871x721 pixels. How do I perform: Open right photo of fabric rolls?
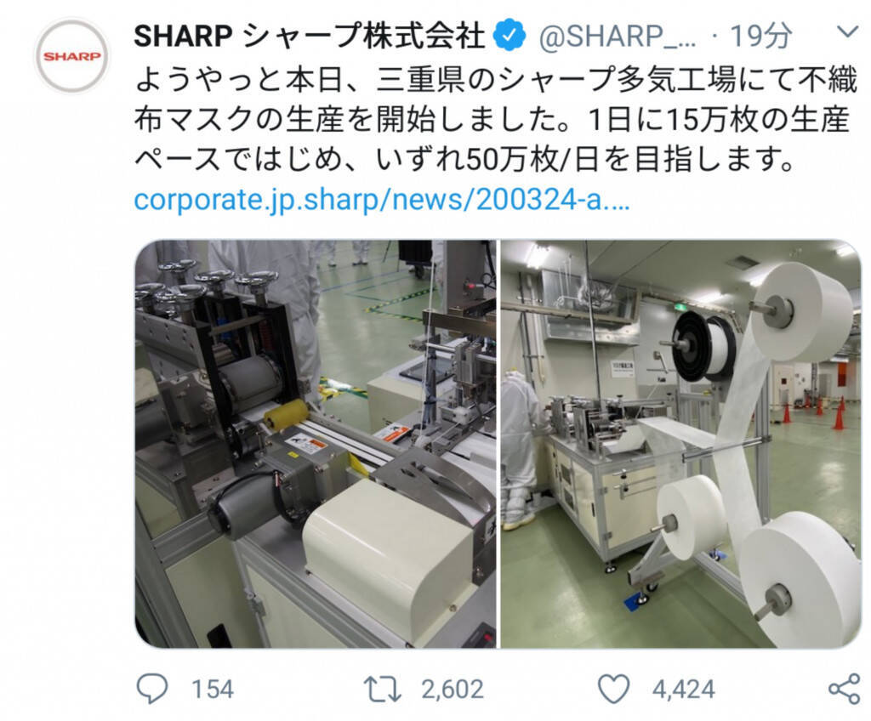tap(681, 444)
